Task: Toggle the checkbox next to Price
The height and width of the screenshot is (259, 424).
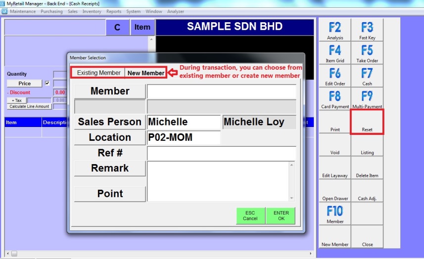Action: coord(47,84)
